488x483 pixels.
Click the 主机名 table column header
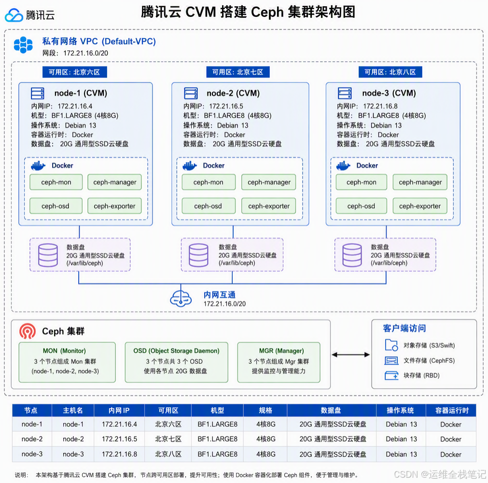[73, 410]
